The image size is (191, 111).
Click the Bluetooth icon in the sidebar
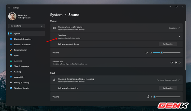pos(11,39)
